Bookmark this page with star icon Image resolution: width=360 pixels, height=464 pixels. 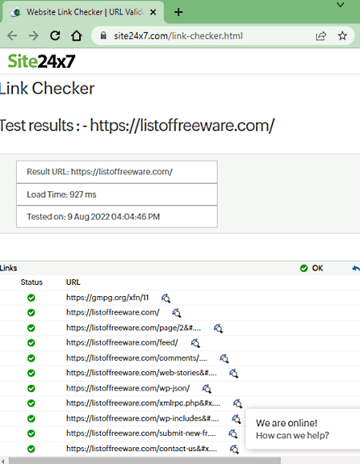342,36
